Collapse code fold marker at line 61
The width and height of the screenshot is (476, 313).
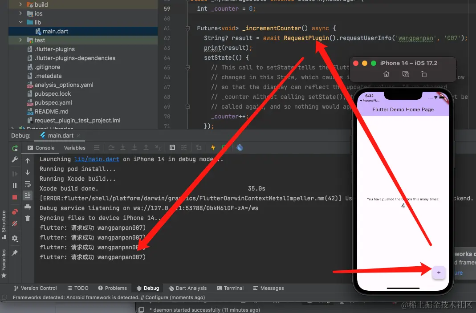click(187, 28)
